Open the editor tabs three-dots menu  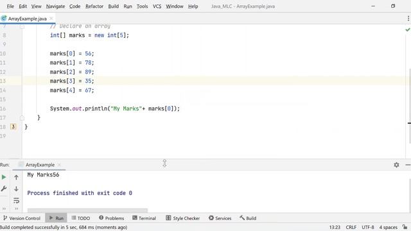[408, 19]
